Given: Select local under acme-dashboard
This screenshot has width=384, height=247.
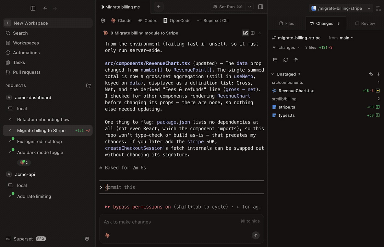Looking at the screenshot, I should [48, 108].
